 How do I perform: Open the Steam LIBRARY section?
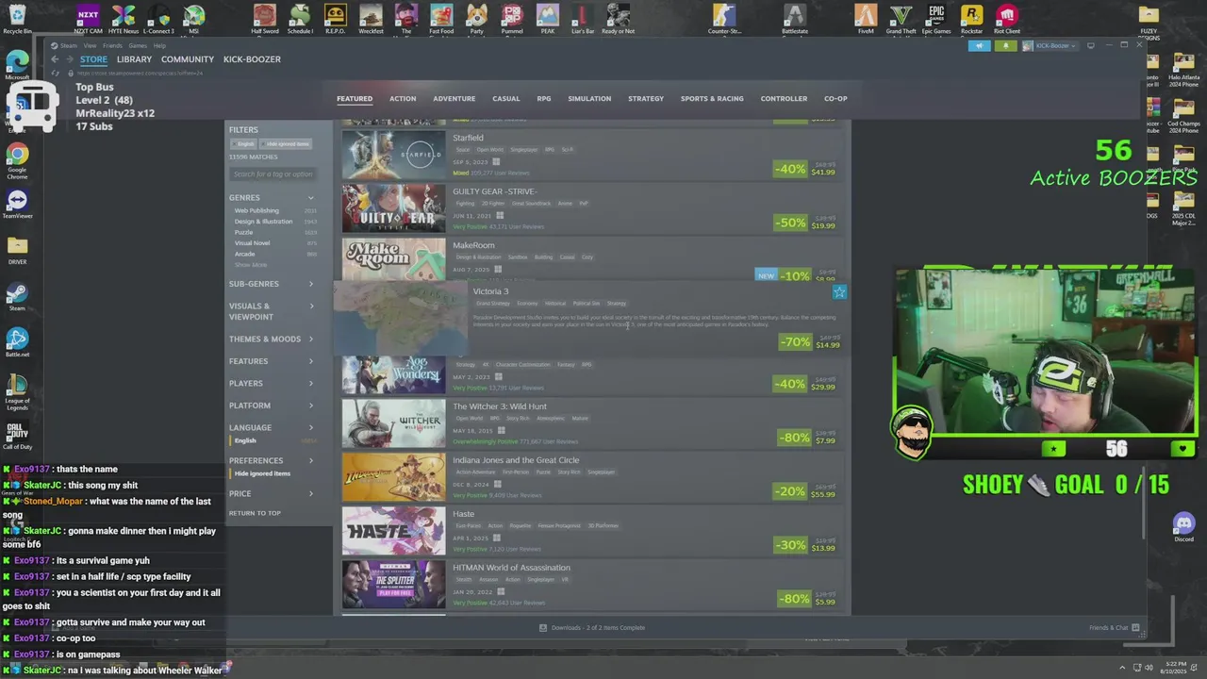pyautogui.click(x=134, y=58)
